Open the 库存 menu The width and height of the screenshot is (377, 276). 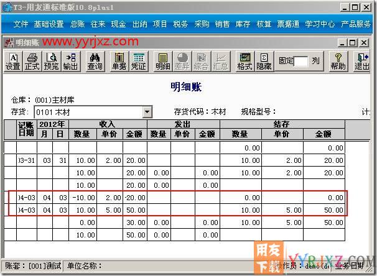[x=243, y=24]
